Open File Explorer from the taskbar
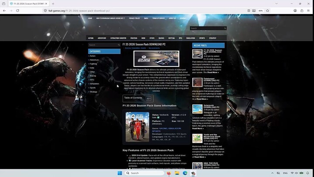The image size is (314, 177). 177,173
